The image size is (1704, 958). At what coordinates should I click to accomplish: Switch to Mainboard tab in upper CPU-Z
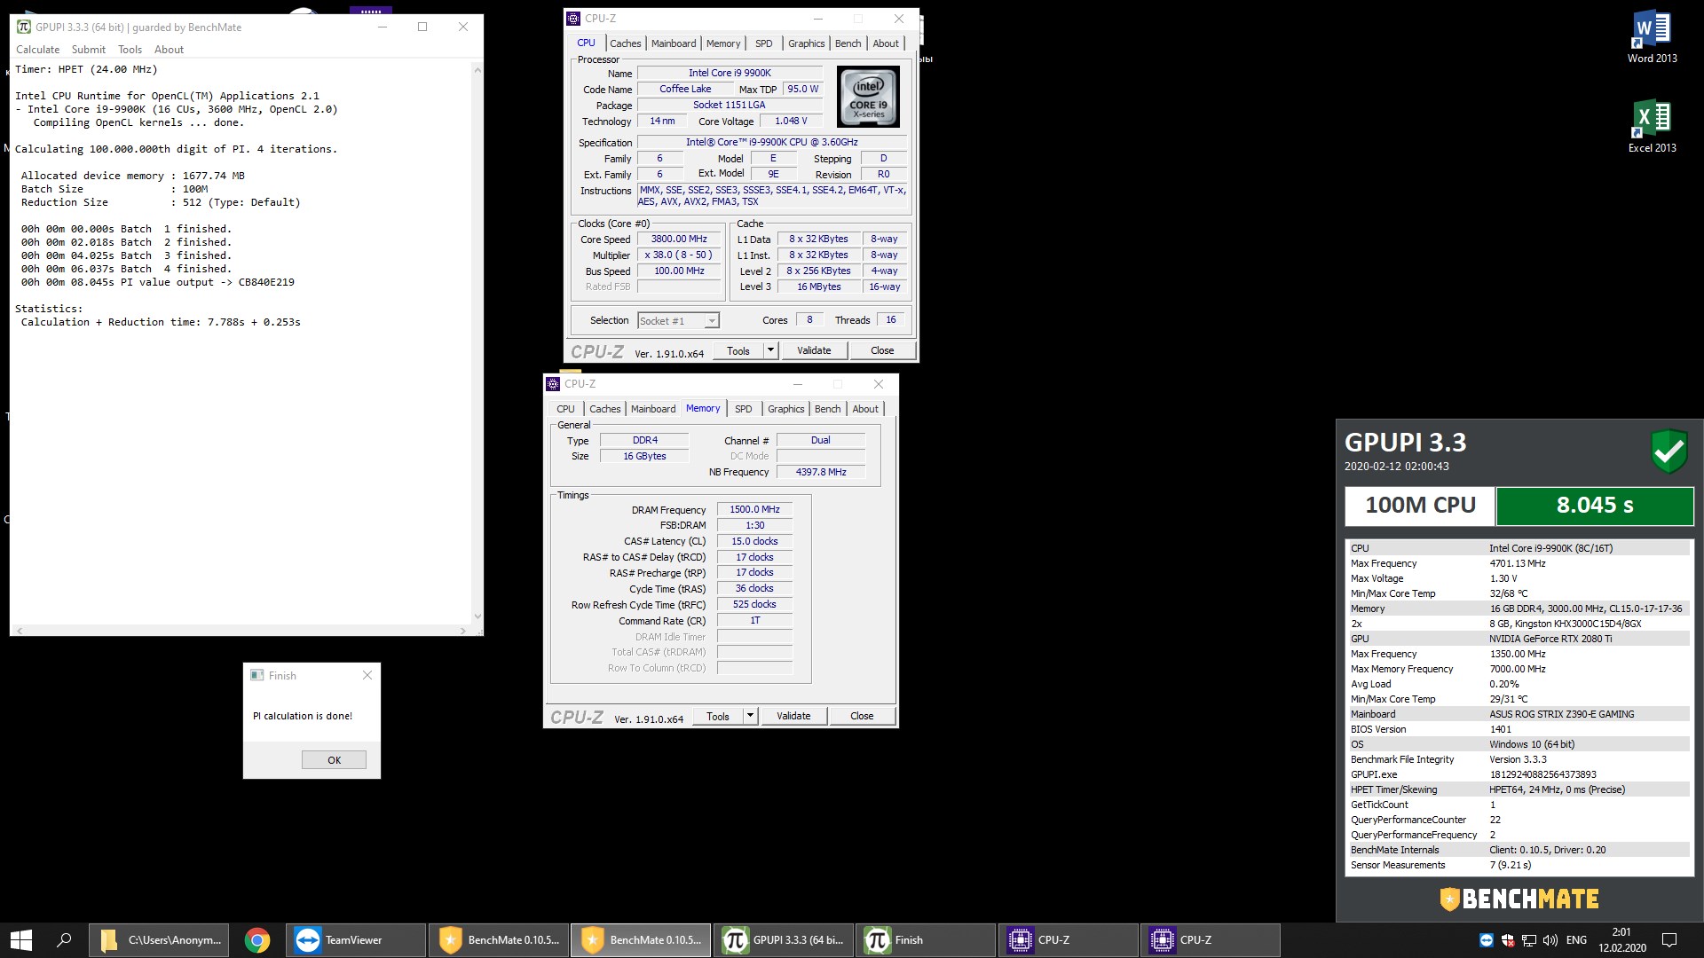674,43
